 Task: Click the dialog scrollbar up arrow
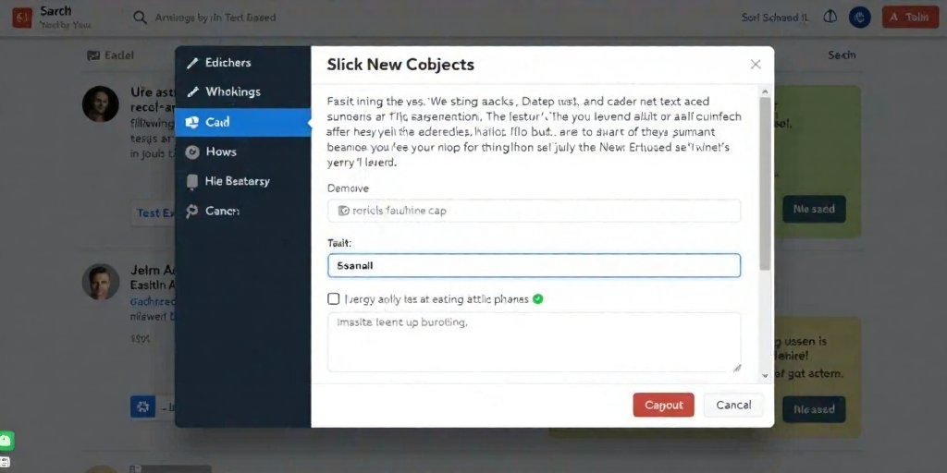(x=765, y=91)
